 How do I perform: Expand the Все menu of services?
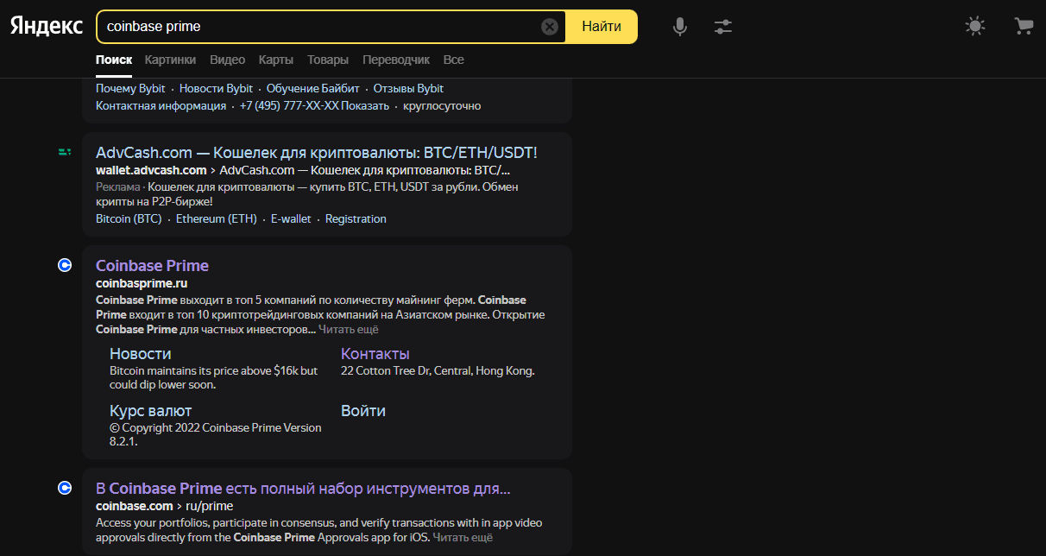click(453, 60)
